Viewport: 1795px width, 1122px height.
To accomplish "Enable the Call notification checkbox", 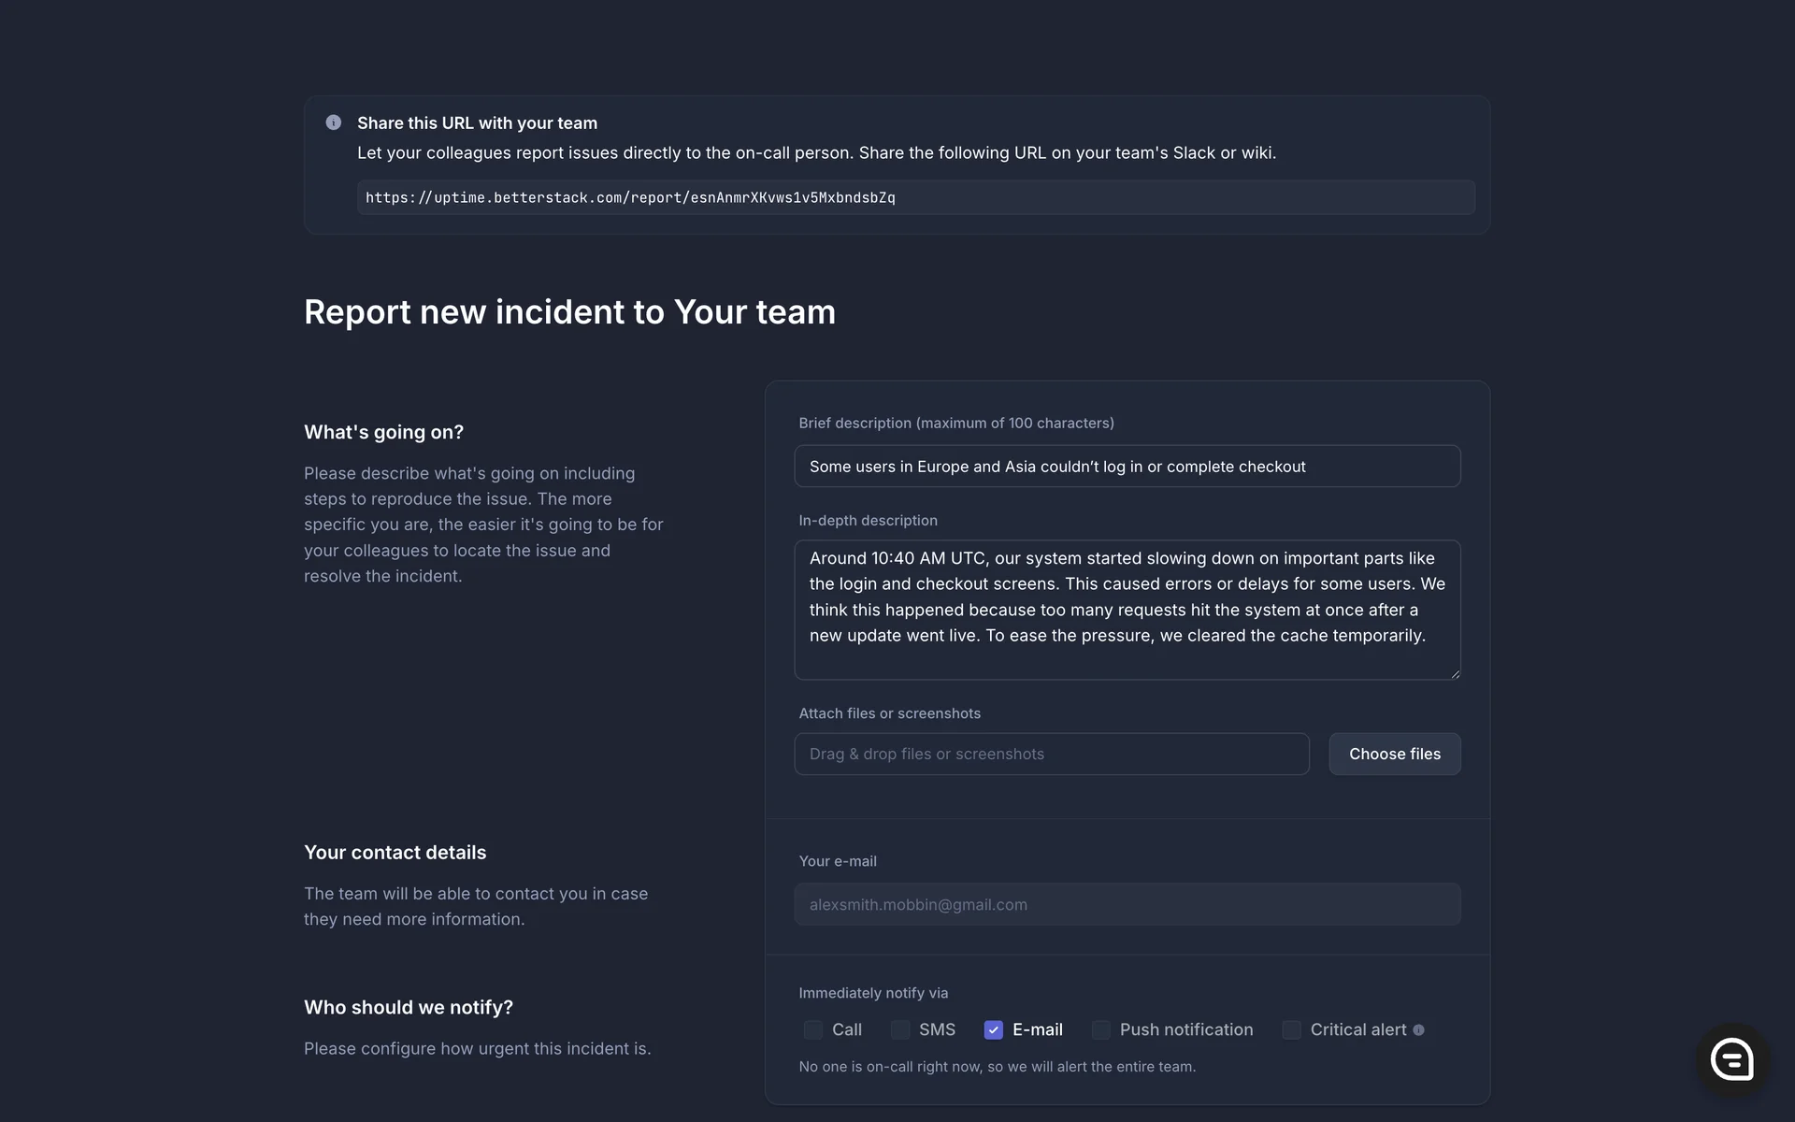I will click(812, 1029).
